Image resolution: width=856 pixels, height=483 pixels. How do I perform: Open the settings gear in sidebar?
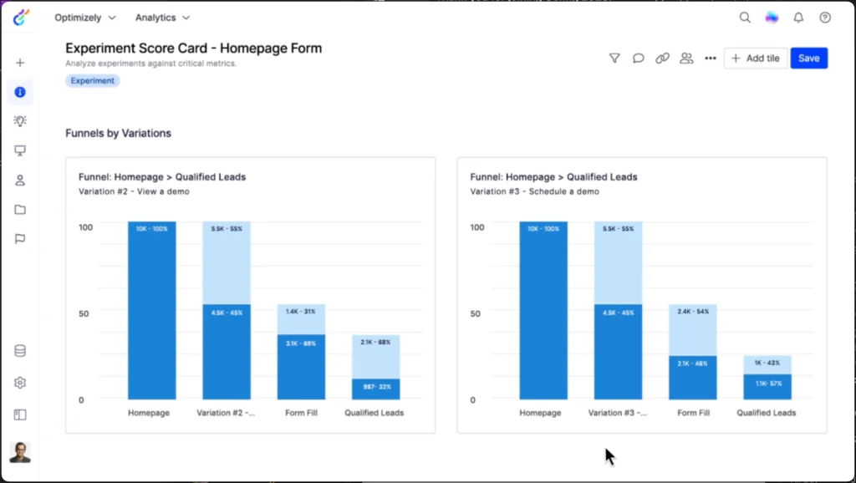point(20,383)
